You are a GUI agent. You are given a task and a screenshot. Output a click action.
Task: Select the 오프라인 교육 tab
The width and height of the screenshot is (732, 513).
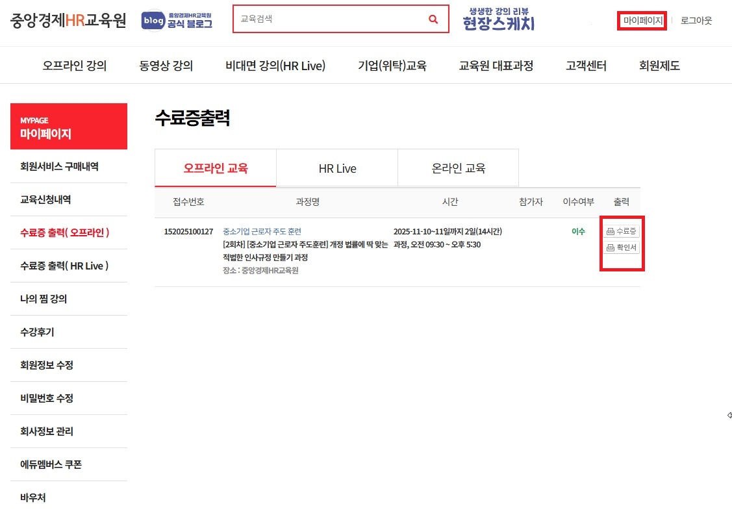215,168
